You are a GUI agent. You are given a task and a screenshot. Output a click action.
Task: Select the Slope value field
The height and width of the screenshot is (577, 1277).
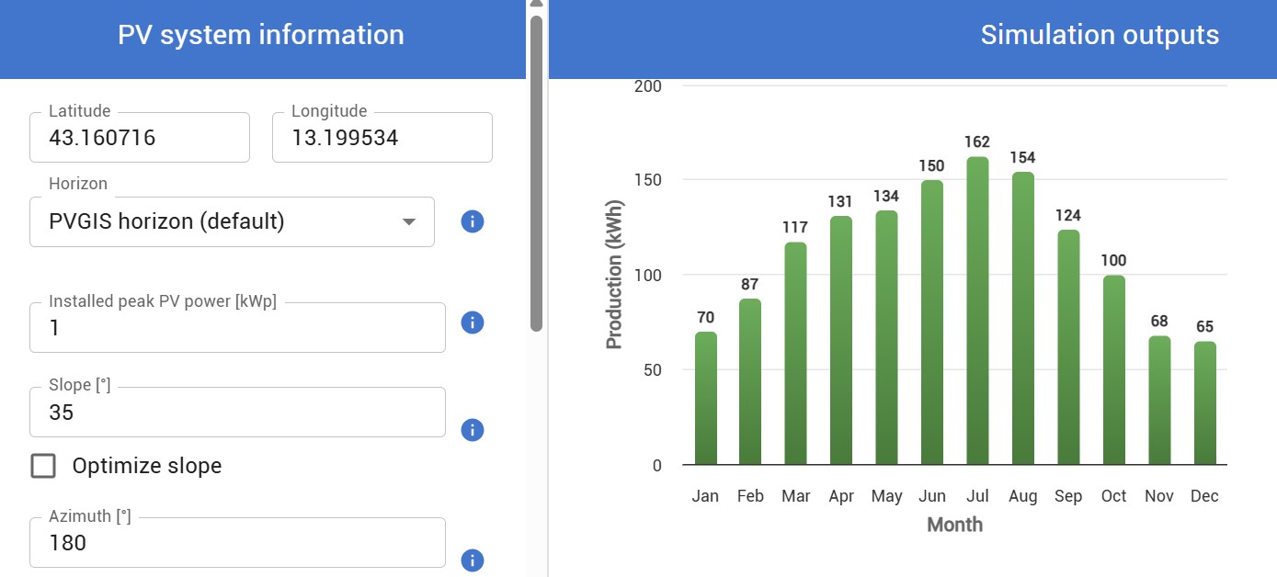(237, 413)
